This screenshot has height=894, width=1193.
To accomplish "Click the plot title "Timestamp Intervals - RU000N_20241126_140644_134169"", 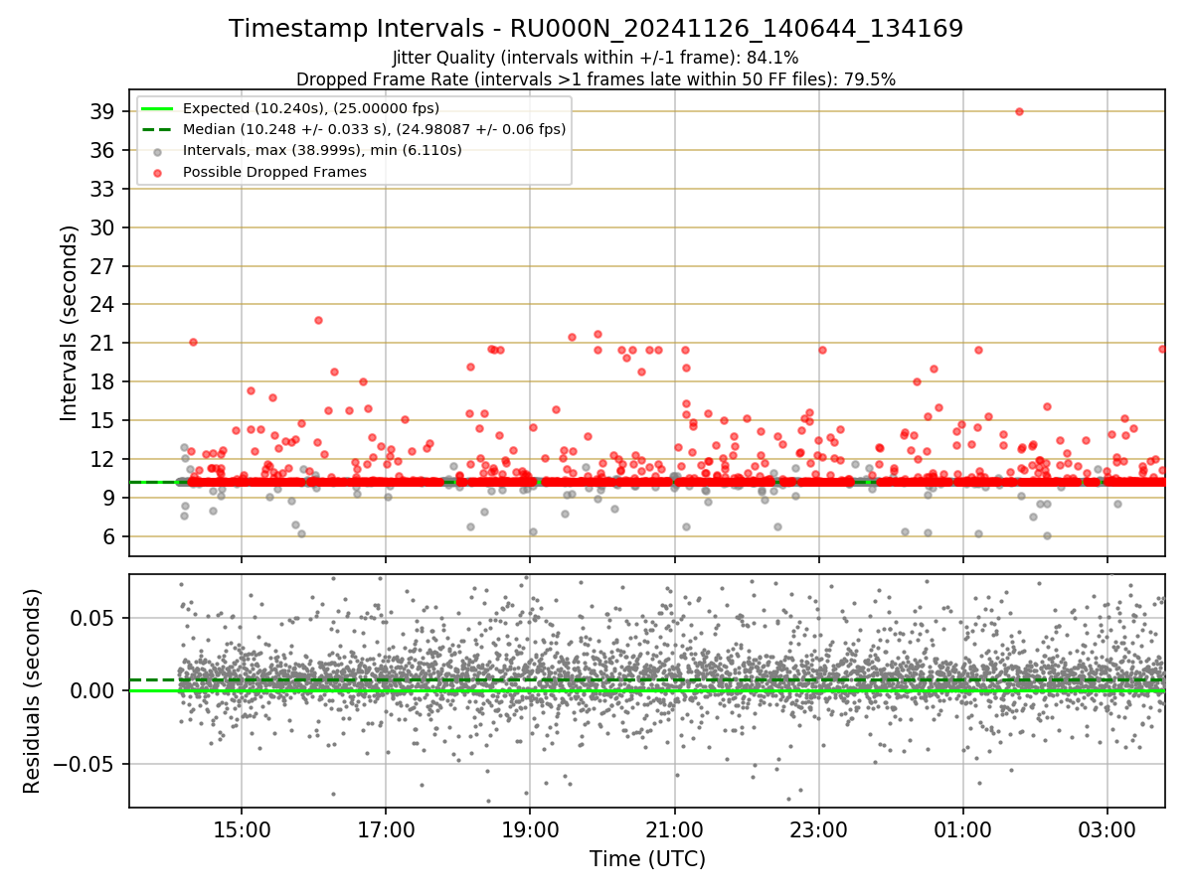I will click(x=596, y=29).
